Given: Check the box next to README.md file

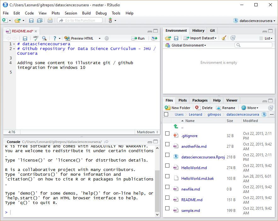Looking at the screenshot, I should (x=167, y=198).
